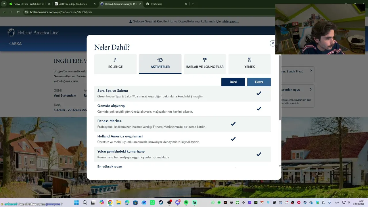Viewport: 368px width, 207px height.
Task: Click the Sera Spa ve Salonu checkmark
Action: click(x=259, y=93)
